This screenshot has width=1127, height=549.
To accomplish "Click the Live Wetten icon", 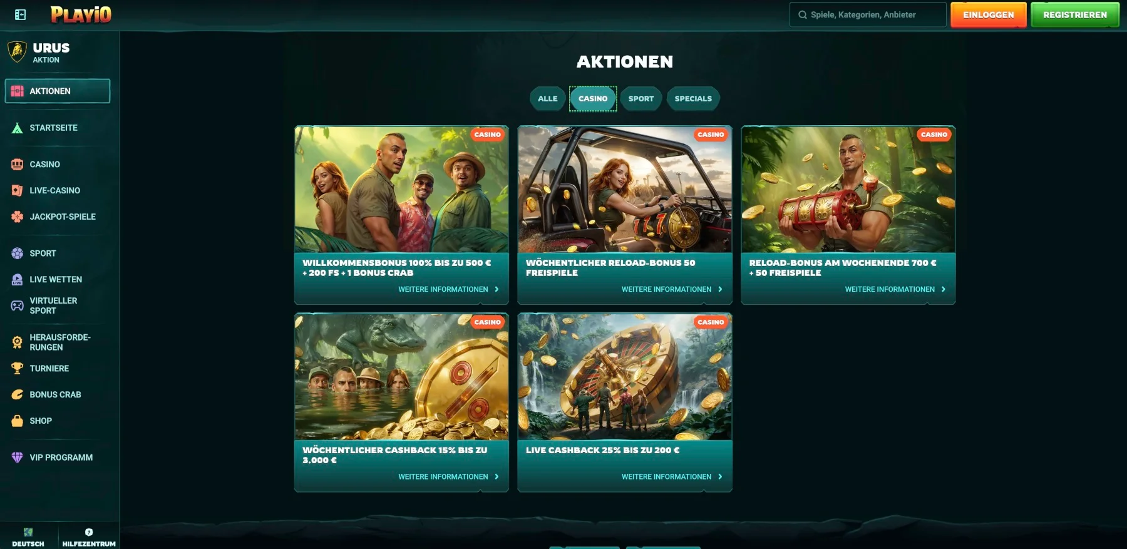I will pos(18,280).
